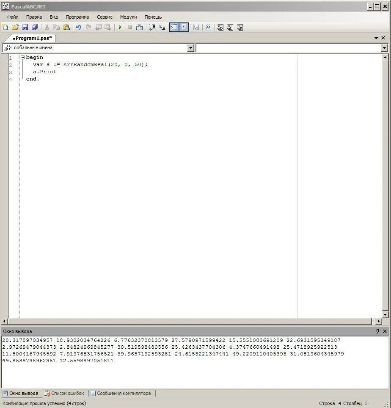
Task: Click output value 49.8588738962351
Action: pyautogui.click(x=29, y=361)
